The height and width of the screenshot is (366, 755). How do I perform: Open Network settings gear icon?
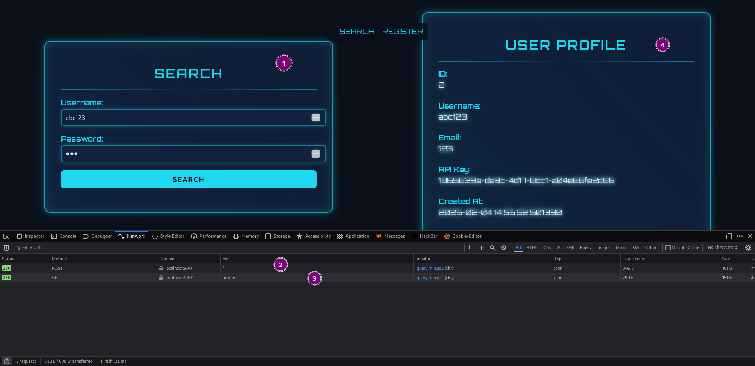pyautogui.click(x=748, y=248)
